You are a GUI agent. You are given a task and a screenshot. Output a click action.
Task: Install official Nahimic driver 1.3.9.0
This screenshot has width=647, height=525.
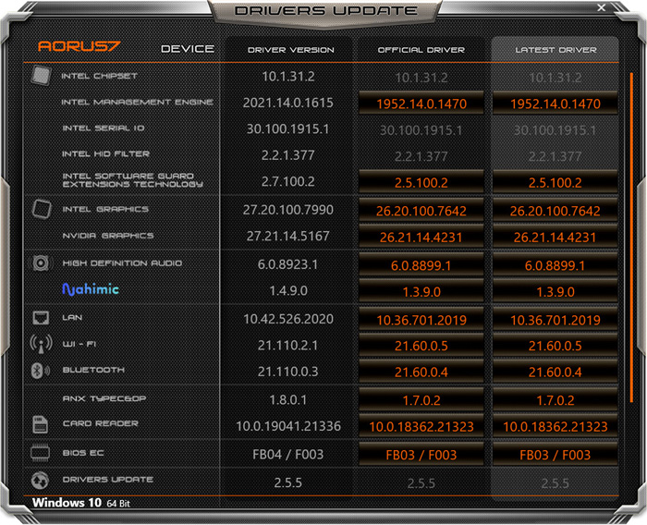click(x=421, y=291)
